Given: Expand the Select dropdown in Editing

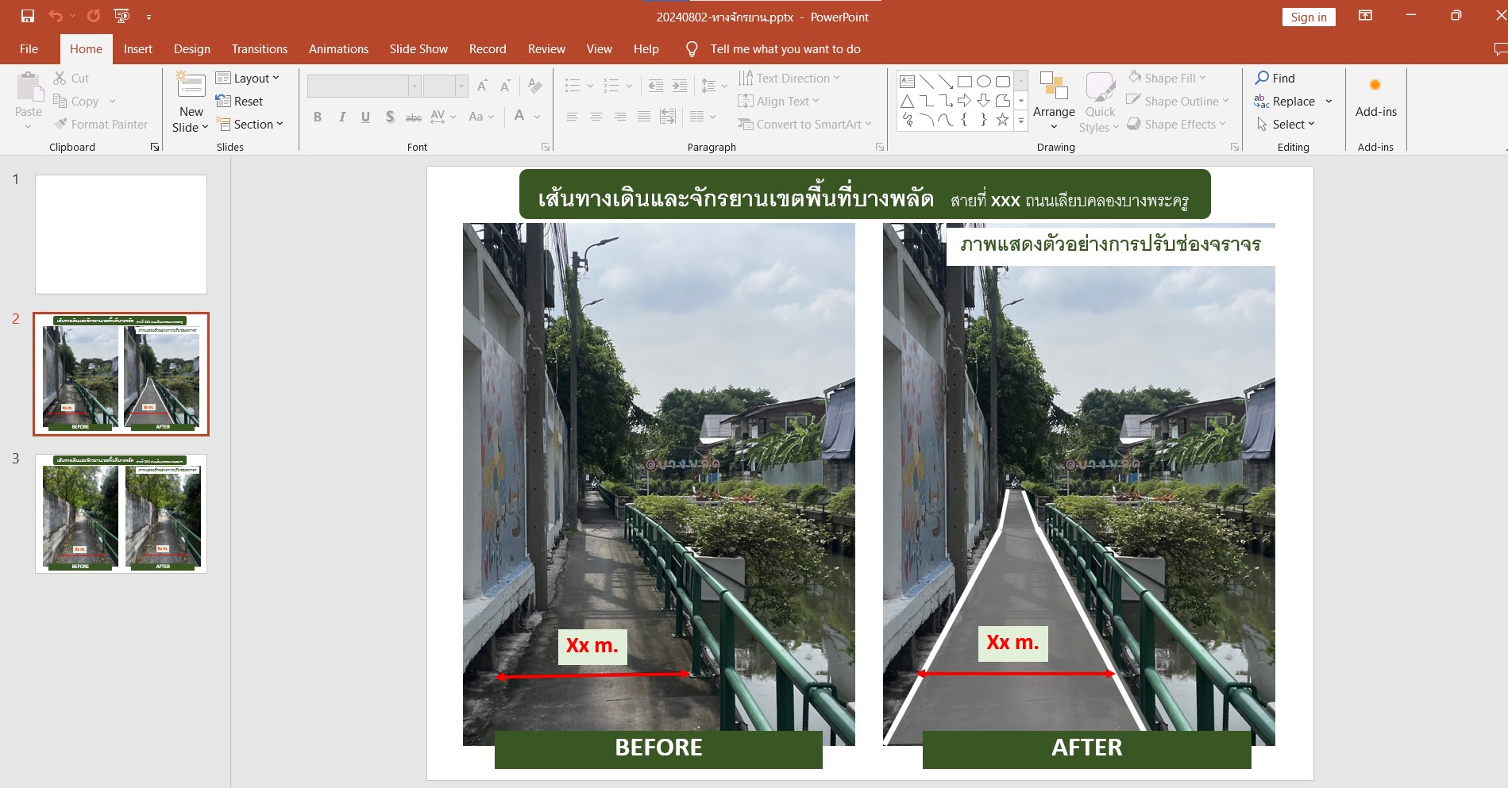Looking at the screenshot, I should [x=1286, y=125].
